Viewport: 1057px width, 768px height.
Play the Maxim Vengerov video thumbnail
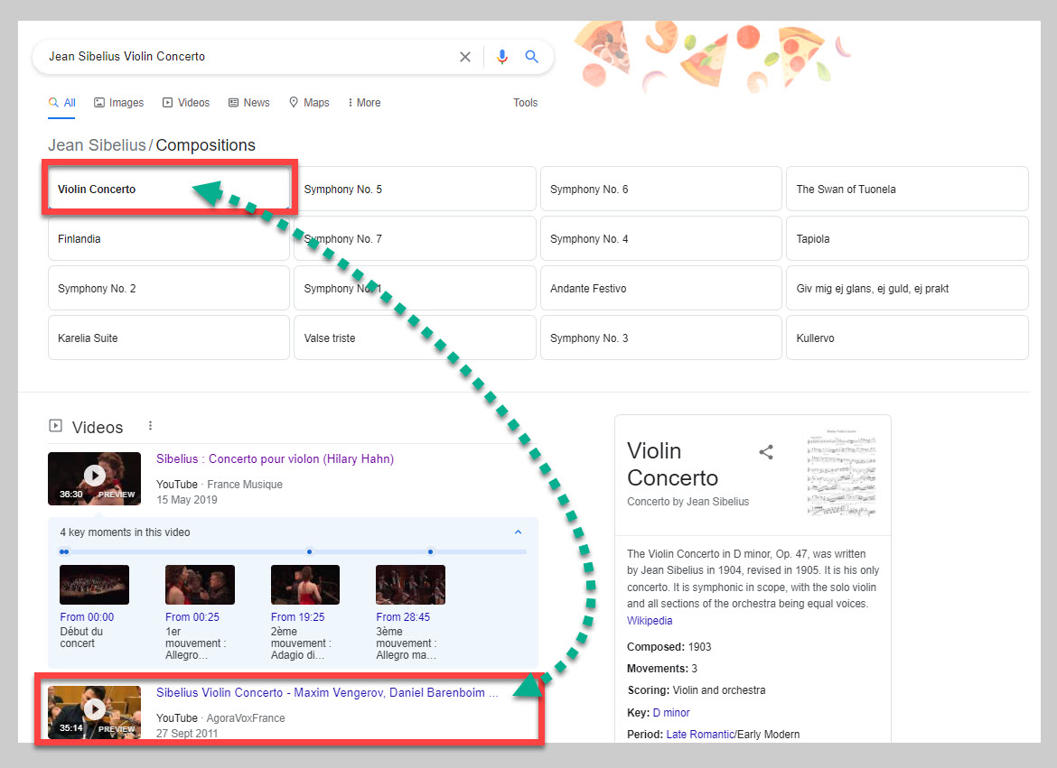(x=95, y=710)
